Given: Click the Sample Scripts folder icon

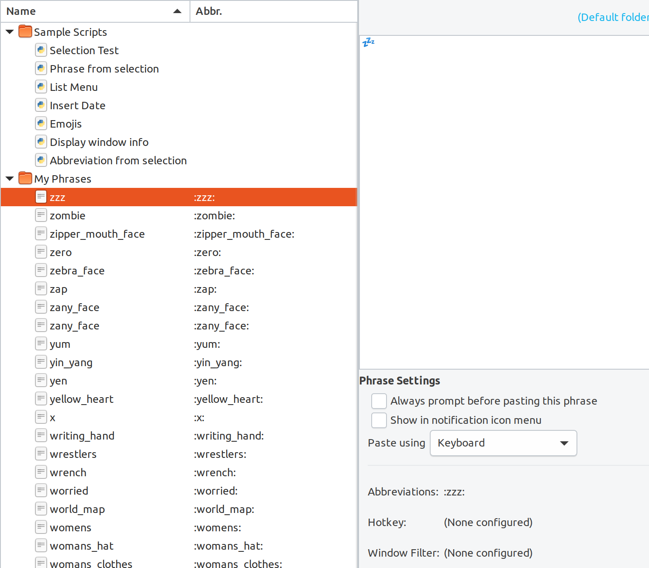Looking at the screenshot, I should [x=25, y=31].
